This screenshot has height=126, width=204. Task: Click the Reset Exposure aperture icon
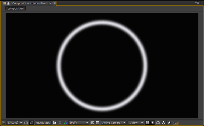tap(169, 123)
